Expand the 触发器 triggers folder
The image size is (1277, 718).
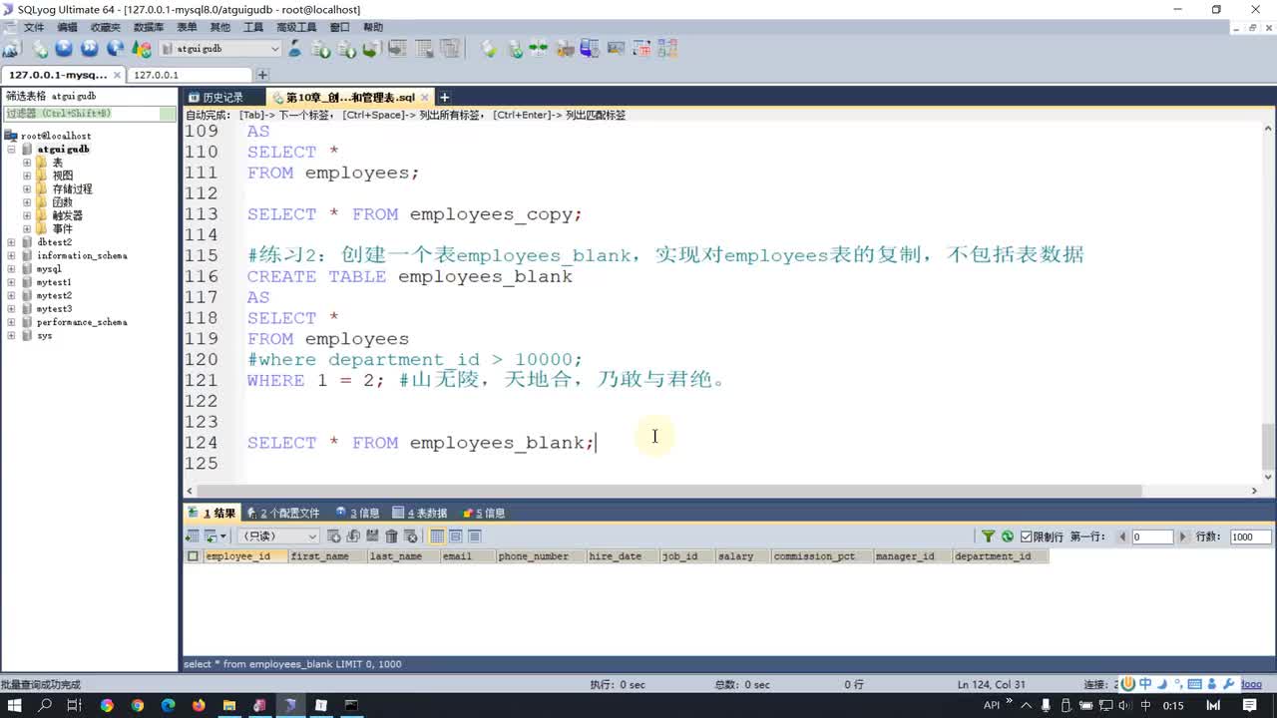[27, 215]
